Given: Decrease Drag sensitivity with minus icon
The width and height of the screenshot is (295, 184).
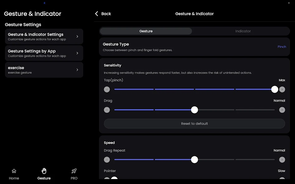Looking at the screenshot, I should point(107,110).
